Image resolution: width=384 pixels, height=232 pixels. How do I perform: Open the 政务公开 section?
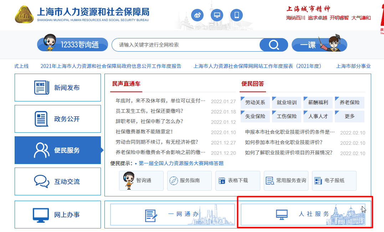coord(58,119)
